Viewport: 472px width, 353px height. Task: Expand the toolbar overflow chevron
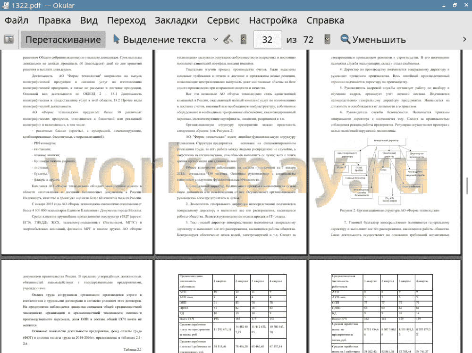(464, 40)
